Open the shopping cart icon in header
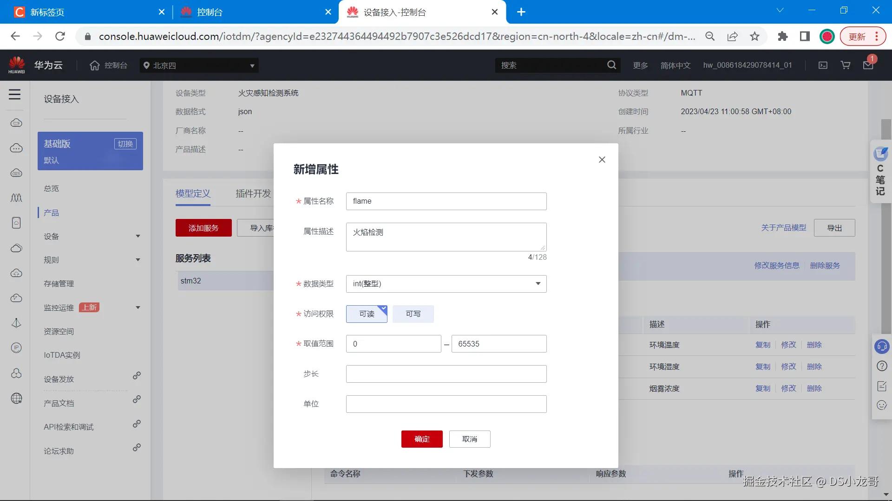 click(846, 65)
